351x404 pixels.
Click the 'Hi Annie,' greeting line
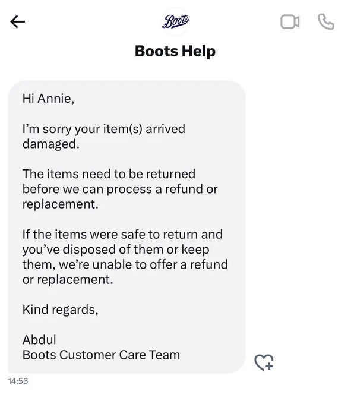click(48, 99)
